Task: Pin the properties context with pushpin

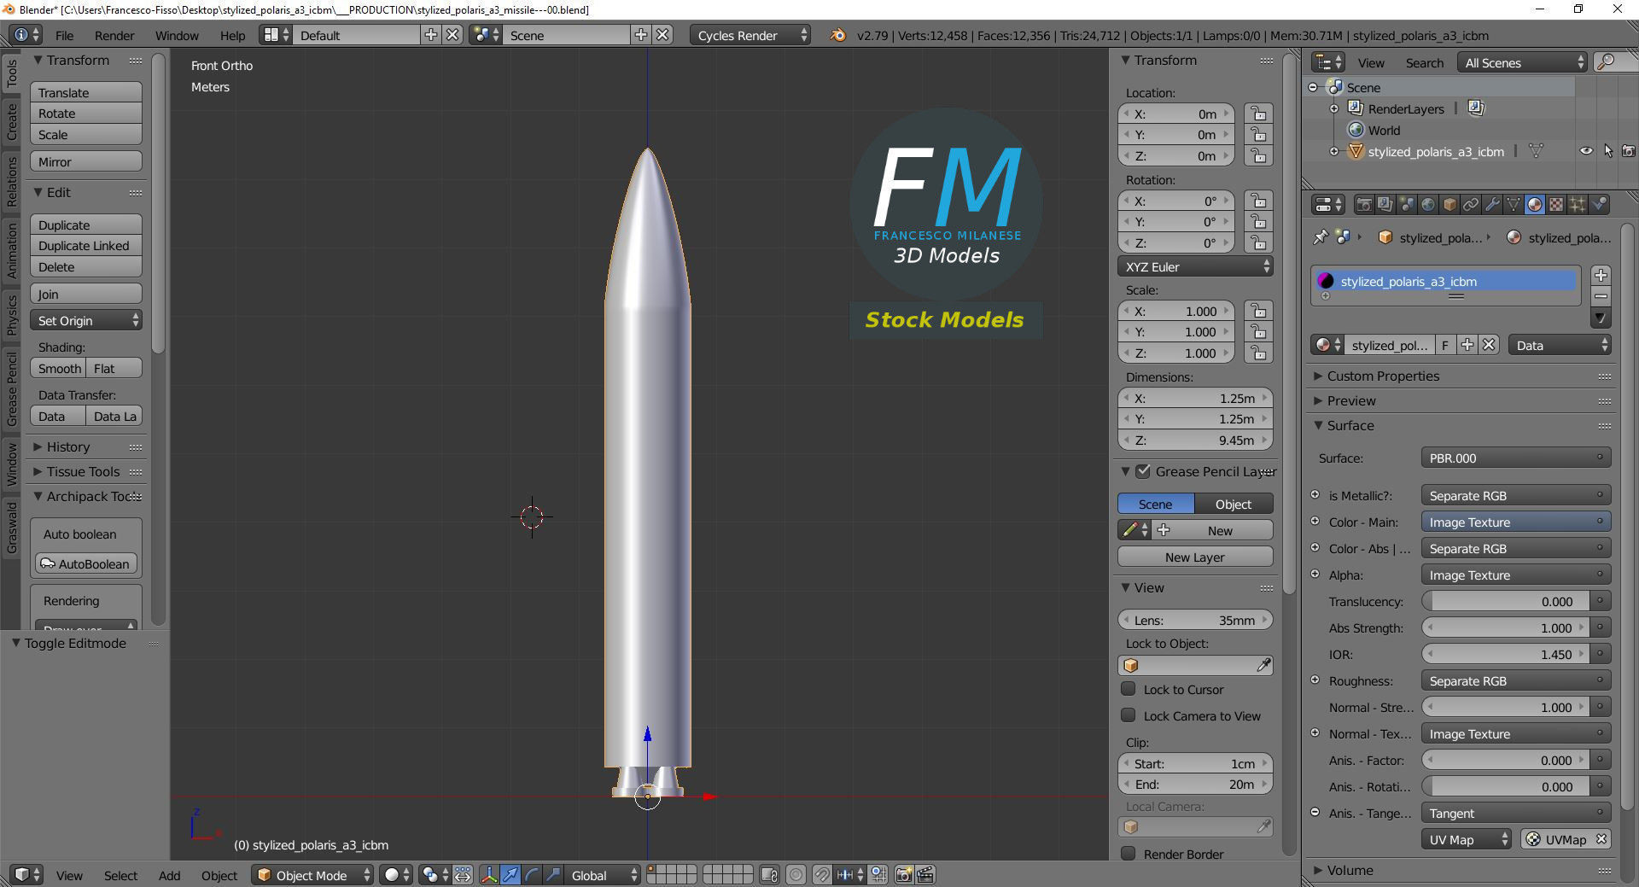Action: 1321,237
